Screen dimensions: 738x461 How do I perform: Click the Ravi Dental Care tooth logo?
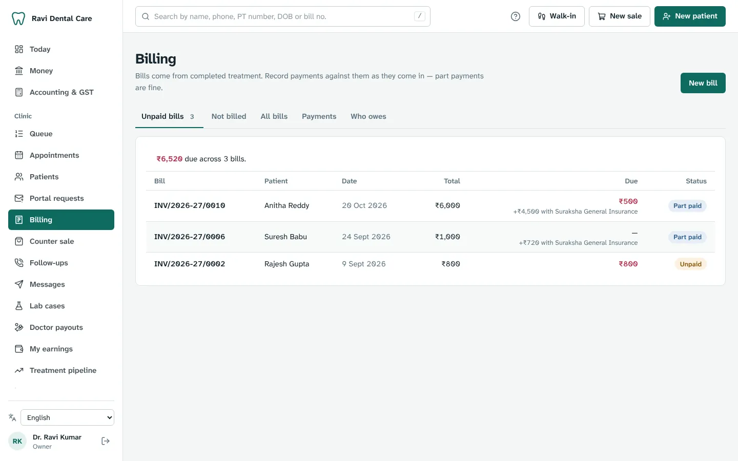click(x=18, y=18)
